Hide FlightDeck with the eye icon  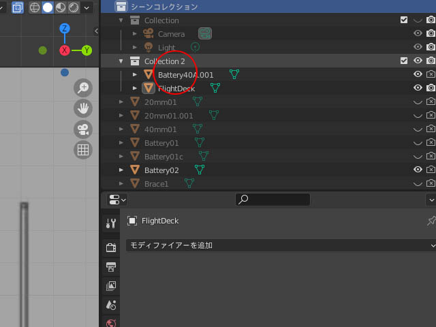coord(418,88)
